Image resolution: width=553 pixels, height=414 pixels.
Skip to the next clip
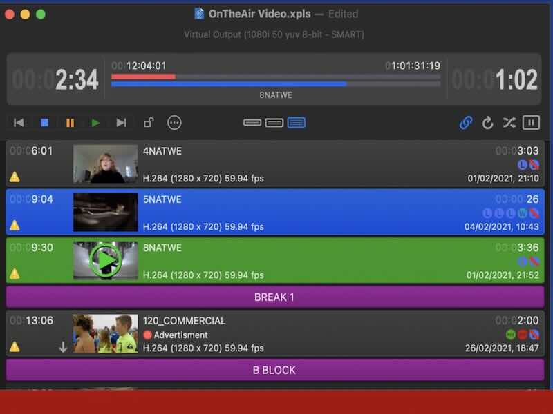point(121,123)
